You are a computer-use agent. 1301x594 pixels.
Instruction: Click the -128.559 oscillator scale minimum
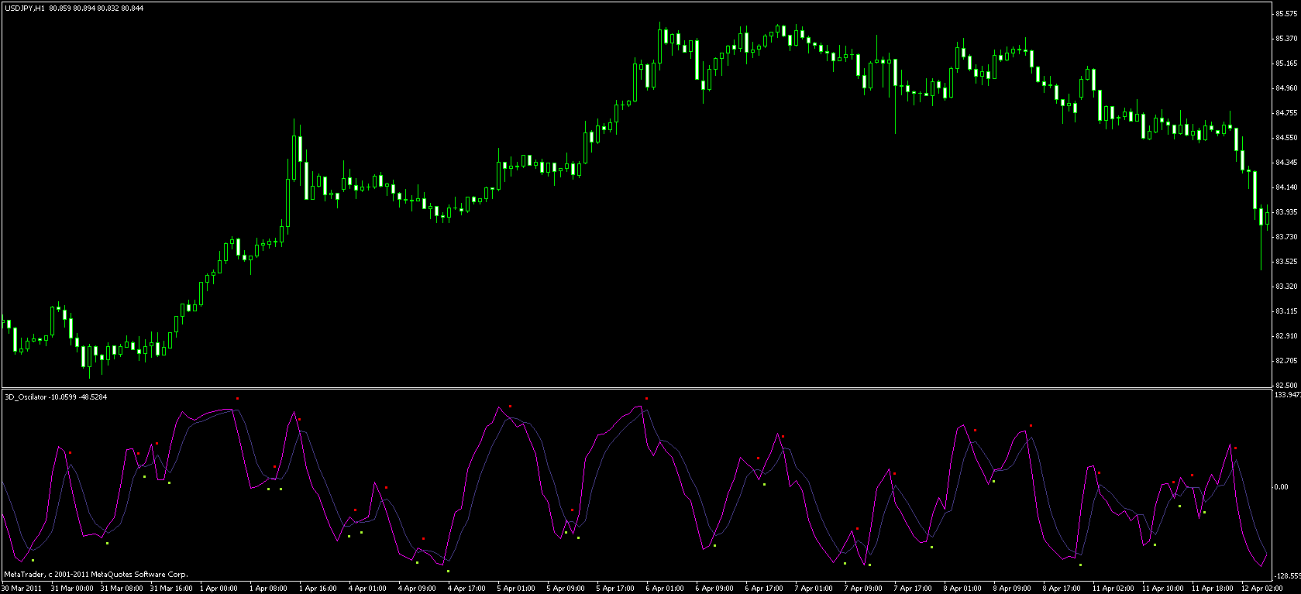[x=1287, y=576]
